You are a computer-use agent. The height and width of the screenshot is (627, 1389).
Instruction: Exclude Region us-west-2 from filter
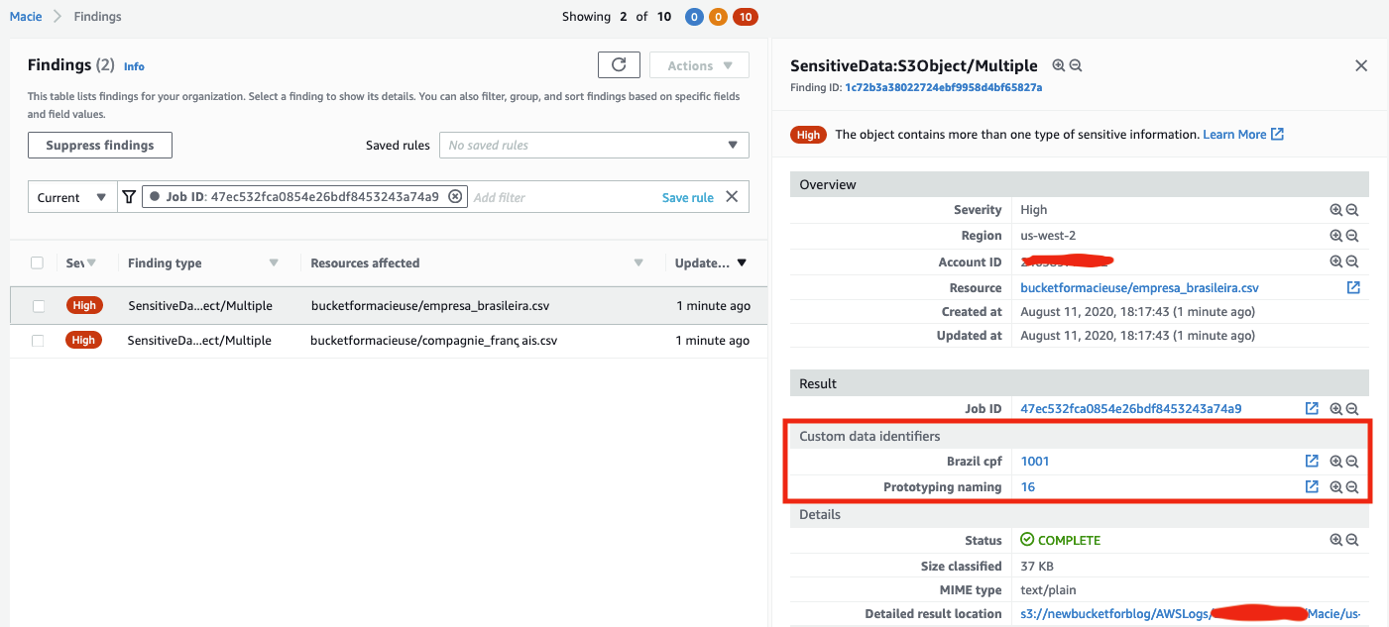[1351, 236]
